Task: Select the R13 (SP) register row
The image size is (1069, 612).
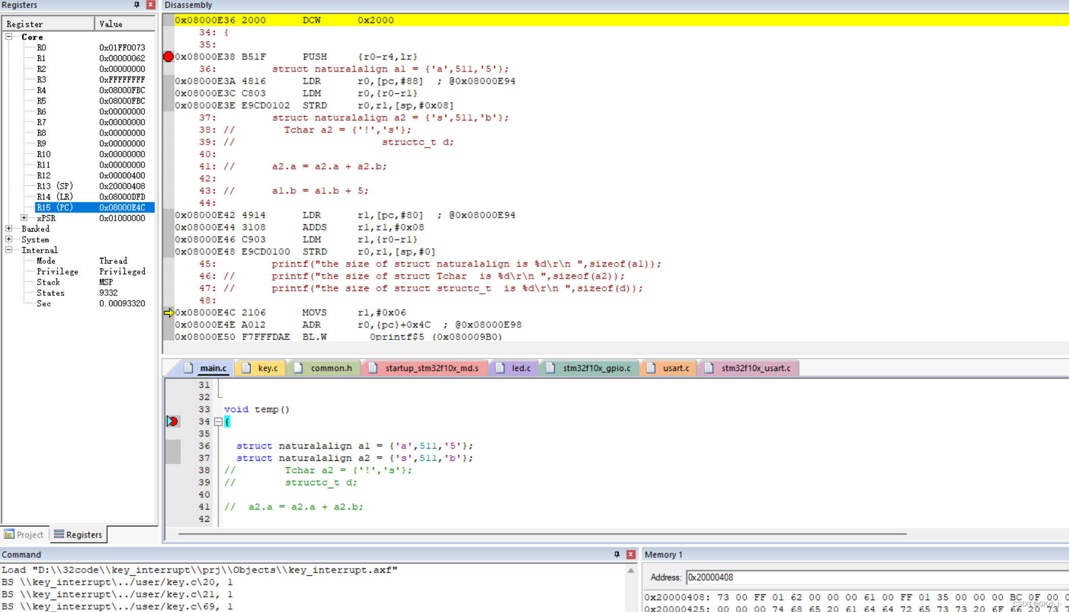Action: (78, 186)
